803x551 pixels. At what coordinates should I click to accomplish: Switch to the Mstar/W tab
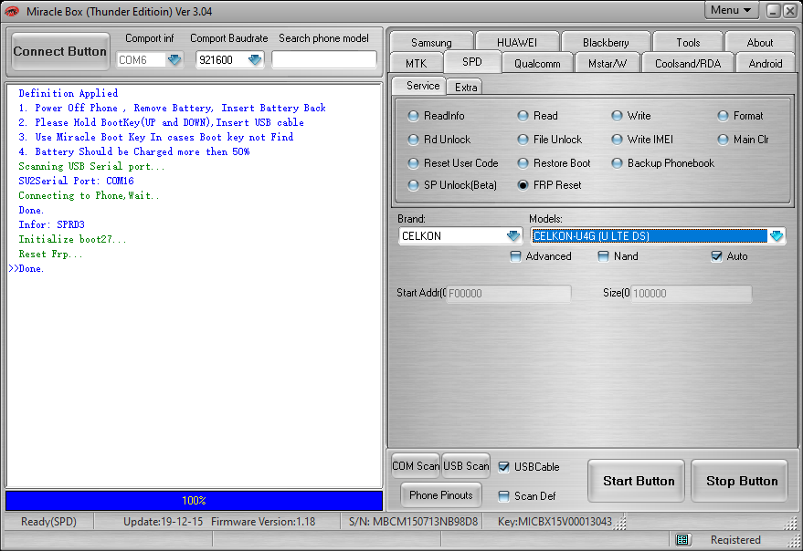608,64
